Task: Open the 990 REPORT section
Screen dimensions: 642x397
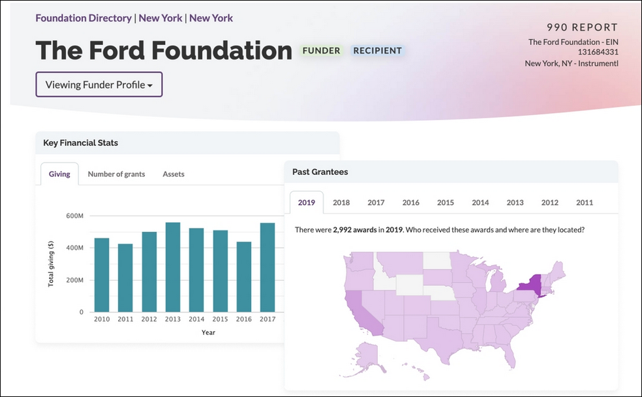Action: tap(583, 27)
